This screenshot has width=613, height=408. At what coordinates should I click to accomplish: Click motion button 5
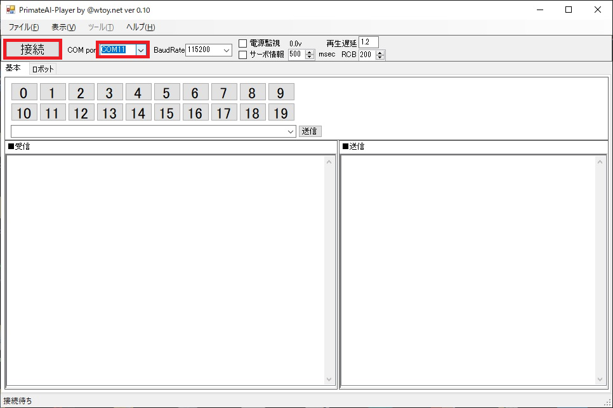[x=166, y=92]
